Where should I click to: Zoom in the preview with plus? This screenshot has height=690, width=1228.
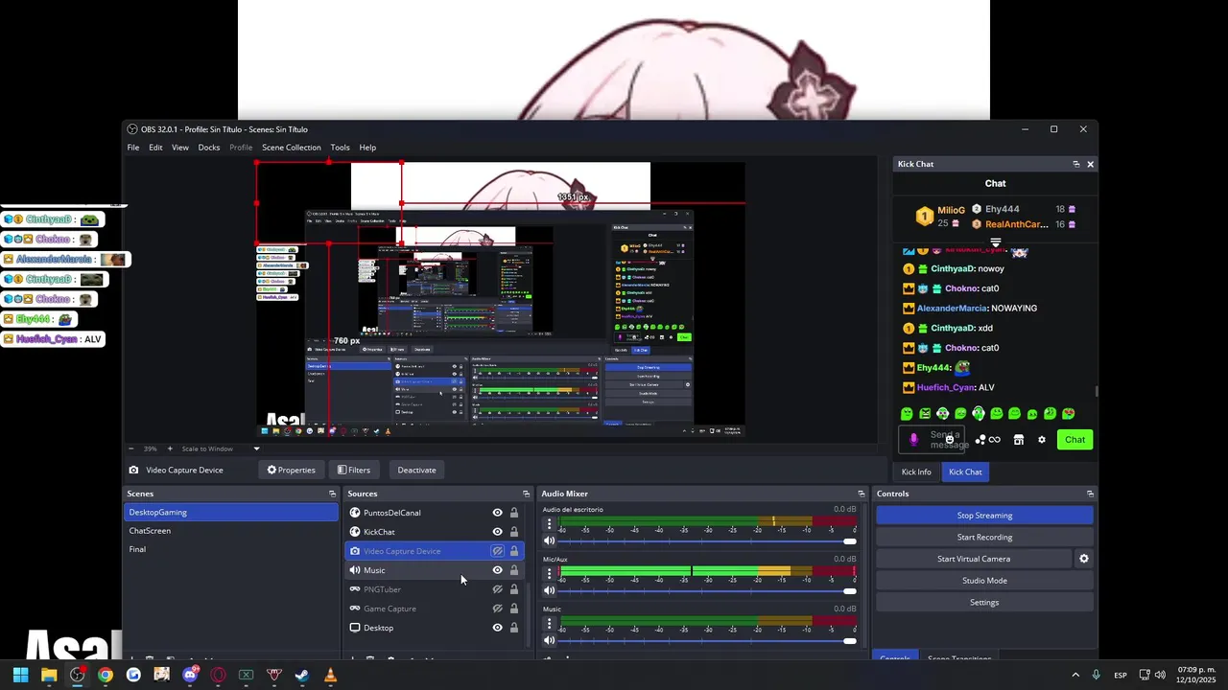tap(170, 448)
